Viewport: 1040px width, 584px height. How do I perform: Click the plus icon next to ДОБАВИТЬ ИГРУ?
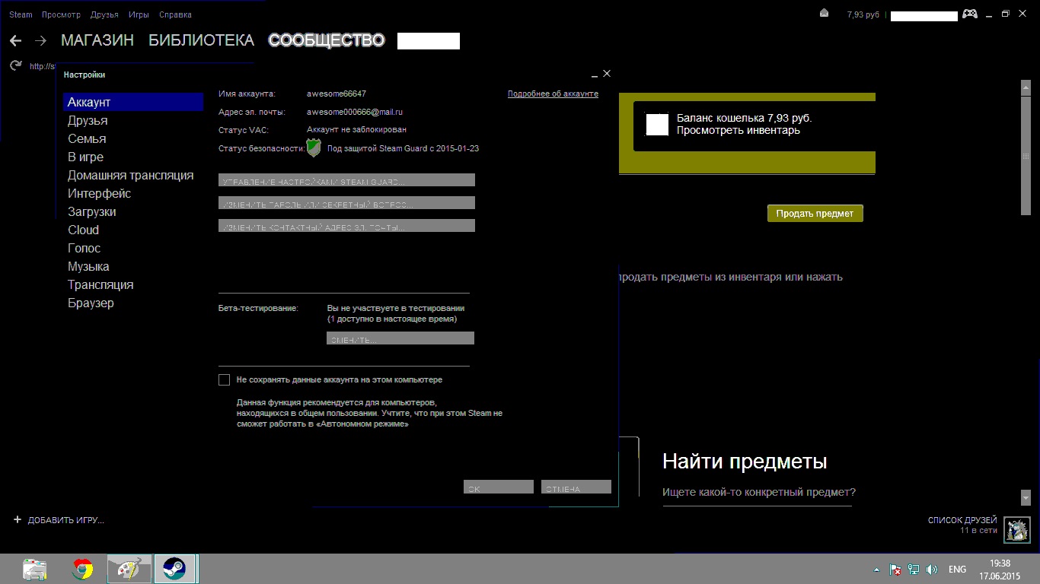[18, 520]
